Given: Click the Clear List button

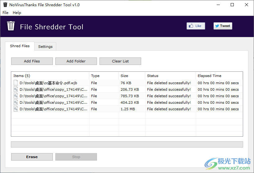Looking at the screenshot, I should pos(120,61).
